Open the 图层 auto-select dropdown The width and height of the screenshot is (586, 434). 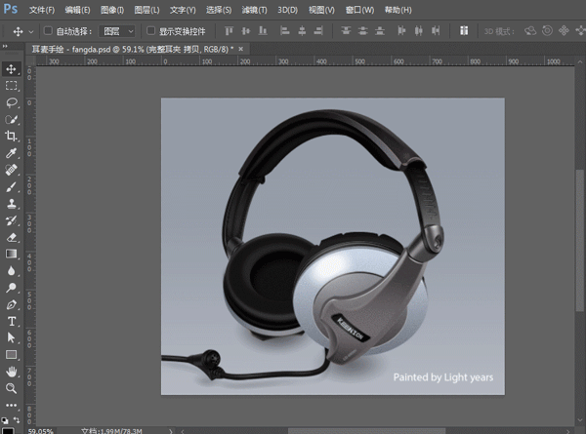[x=116, y=31]
